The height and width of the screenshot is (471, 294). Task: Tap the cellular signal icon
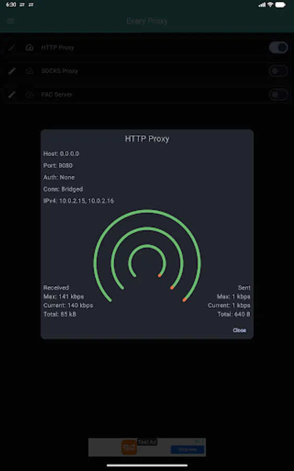(x=262, y=5)
